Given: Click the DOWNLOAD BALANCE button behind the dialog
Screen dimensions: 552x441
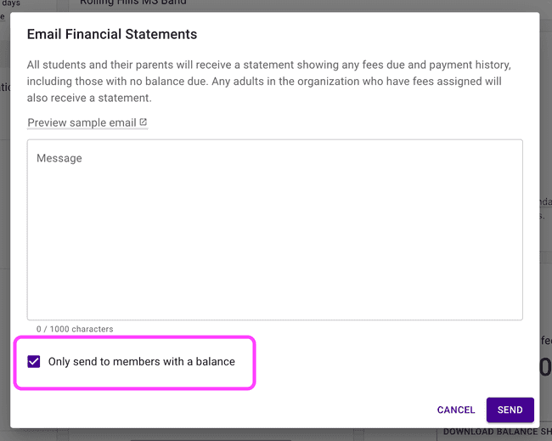Looking at the screenshot, I should click(493, 433).
